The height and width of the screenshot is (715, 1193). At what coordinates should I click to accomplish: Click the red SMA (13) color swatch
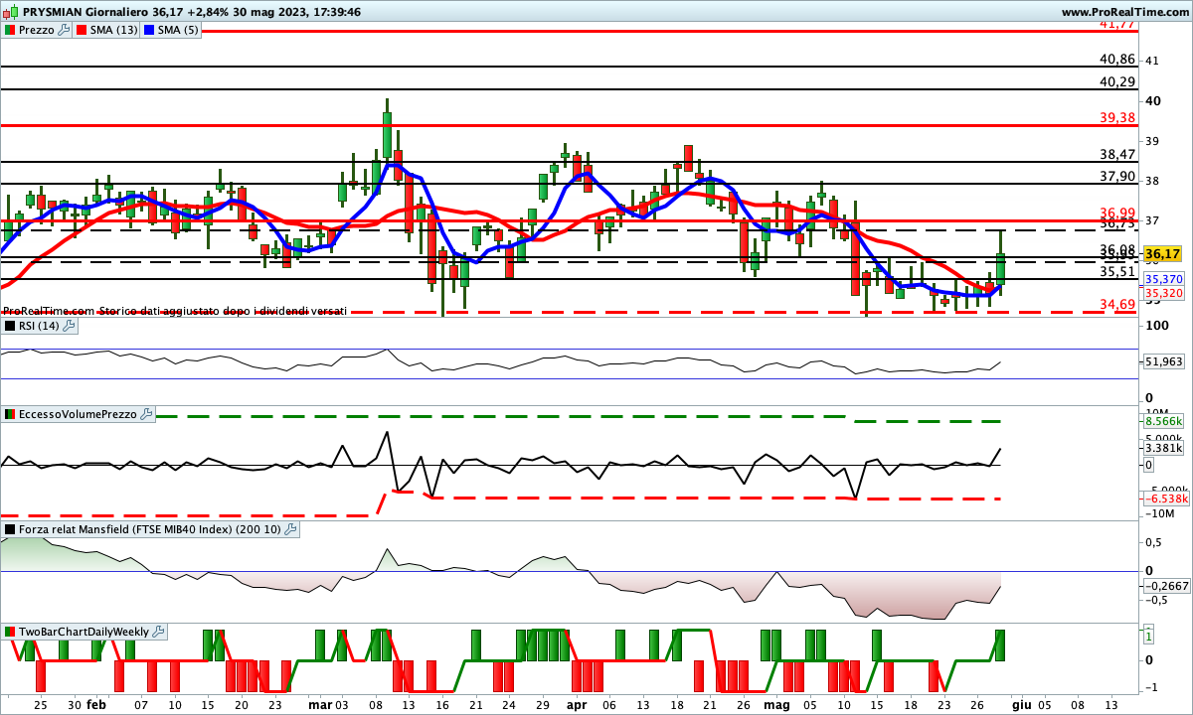click(x=82, y=30)
